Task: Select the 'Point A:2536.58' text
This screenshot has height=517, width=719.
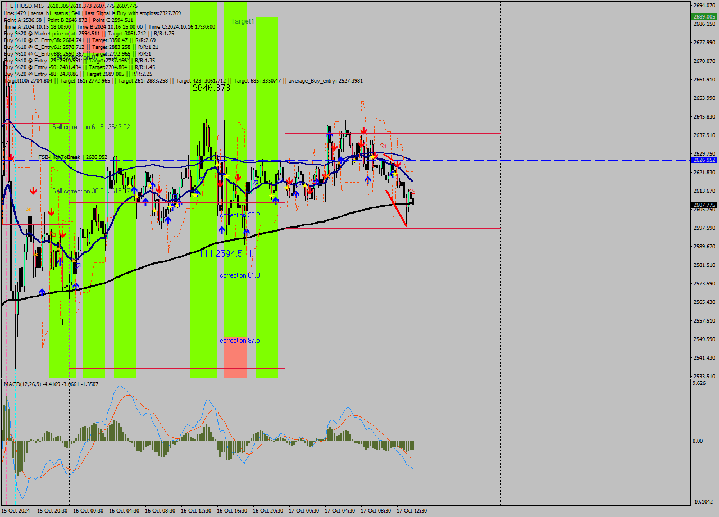Action: point(24,20)
